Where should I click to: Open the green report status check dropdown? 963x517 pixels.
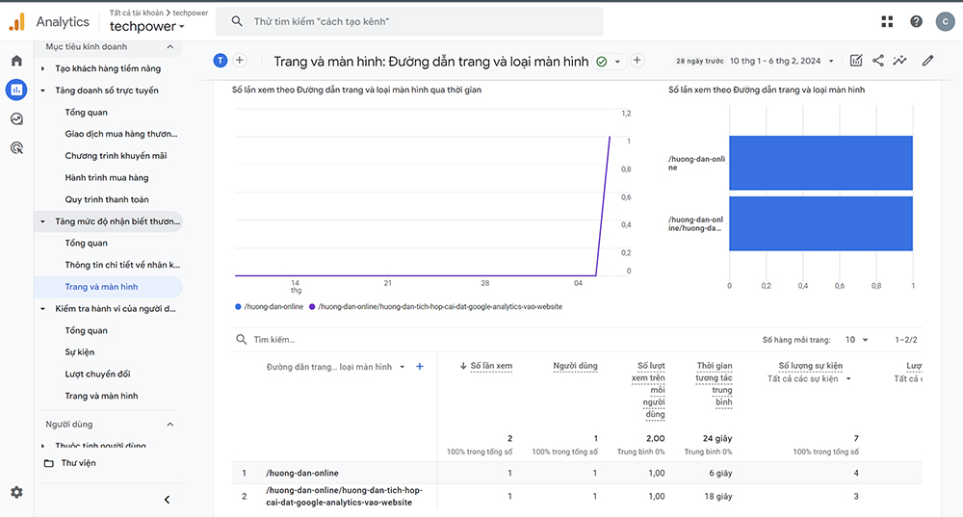(609, 62)
